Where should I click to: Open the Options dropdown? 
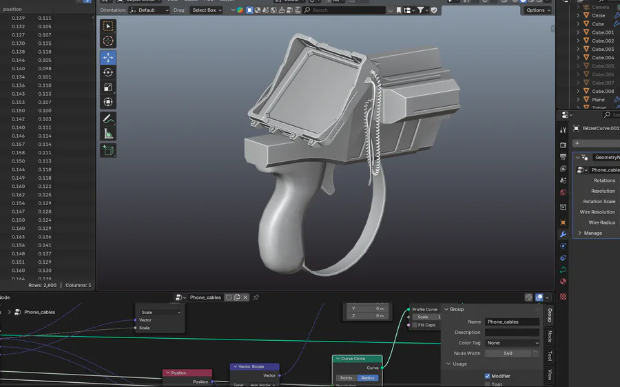click(538, 10)
